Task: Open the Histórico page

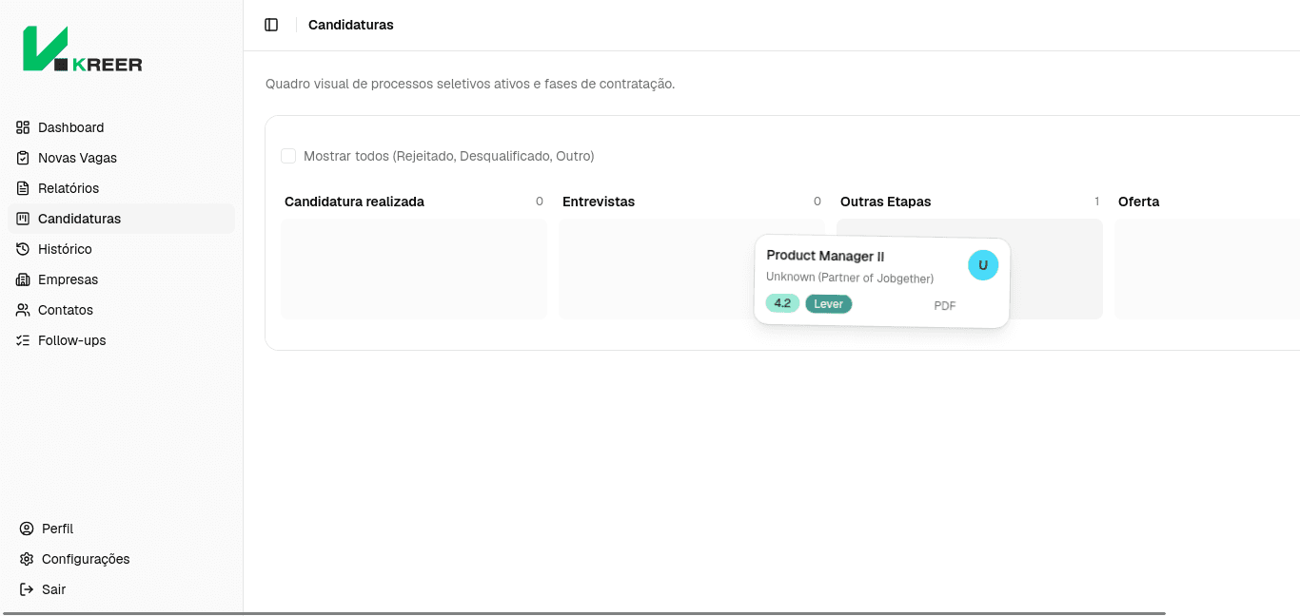Action: [x=121, y=249]
